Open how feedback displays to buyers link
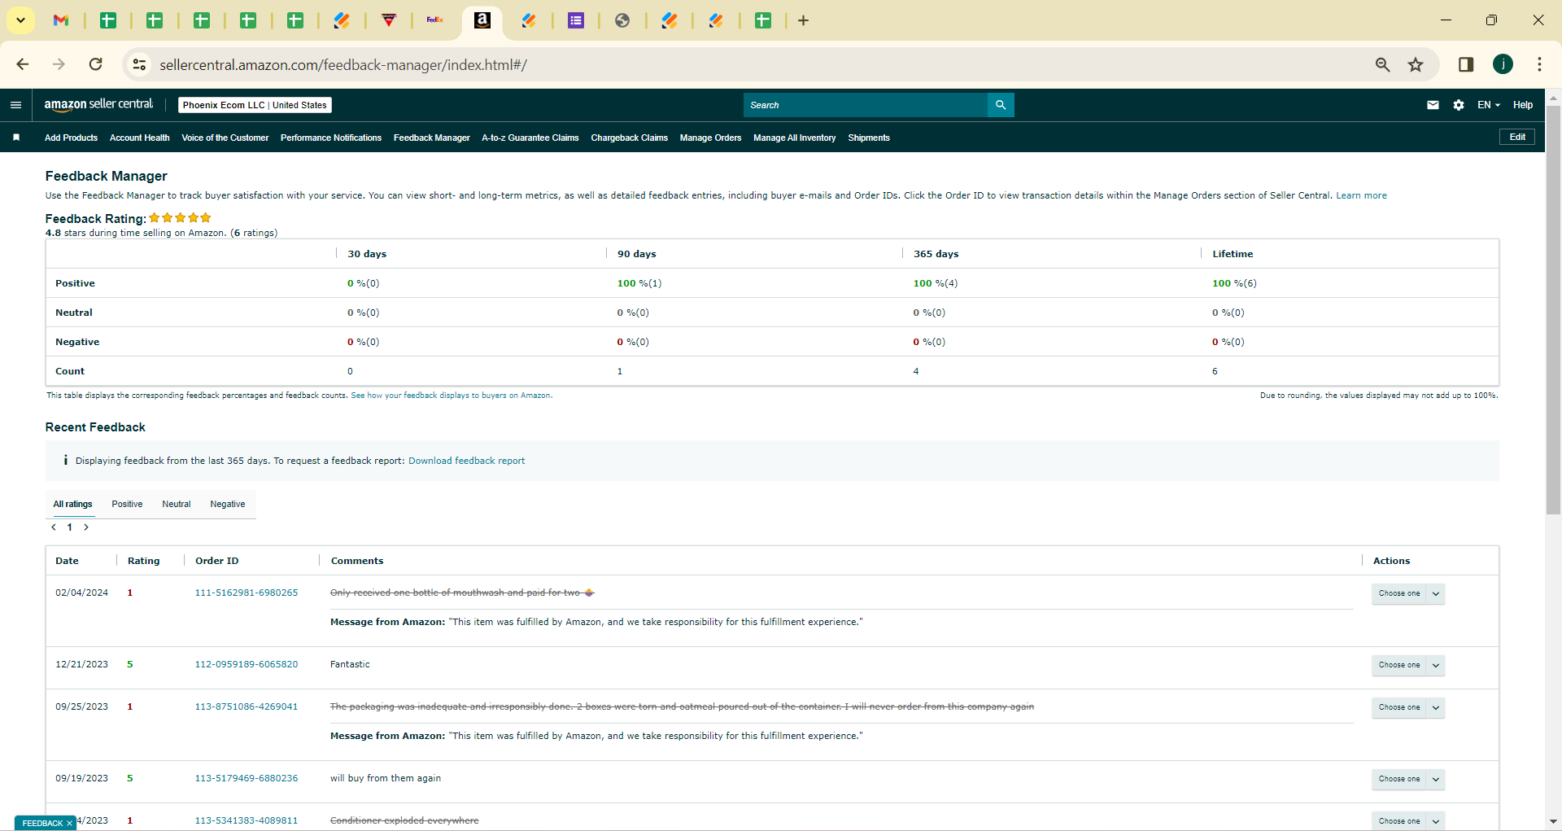This screenshot has width=1562, height=831. point(452,396)
